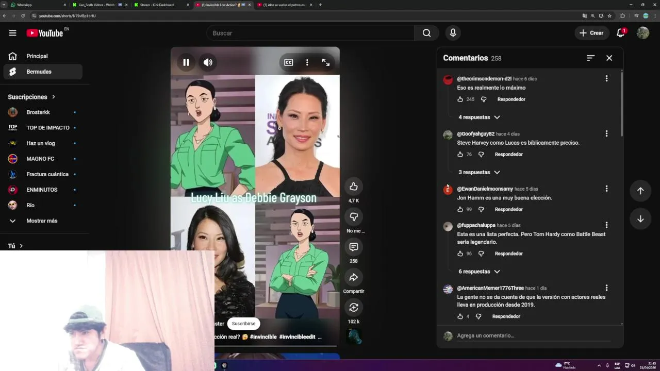The height and width of the screenshot is (371, 660).
Task: Open a new browser tab
Action: coord(320,5)
